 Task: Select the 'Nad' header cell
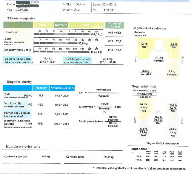tap(86, 25)
